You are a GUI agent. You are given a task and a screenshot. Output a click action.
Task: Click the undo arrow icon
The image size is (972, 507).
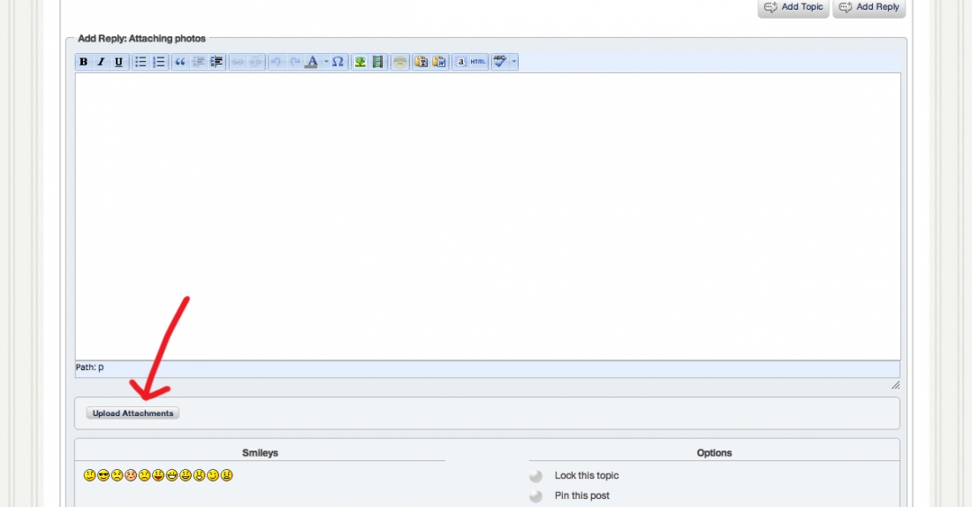click(277, 62)
